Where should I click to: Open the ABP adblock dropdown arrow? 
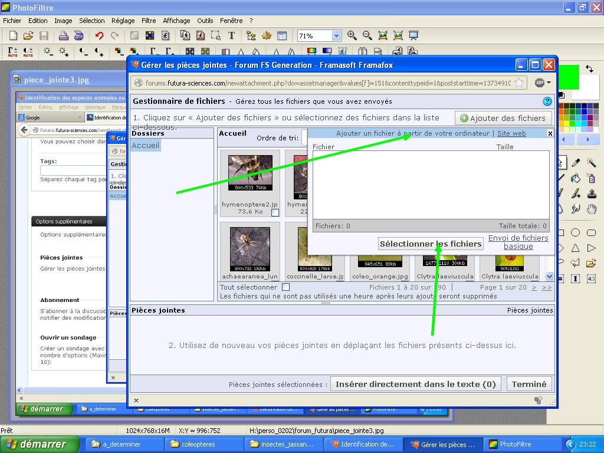(549, 83)
